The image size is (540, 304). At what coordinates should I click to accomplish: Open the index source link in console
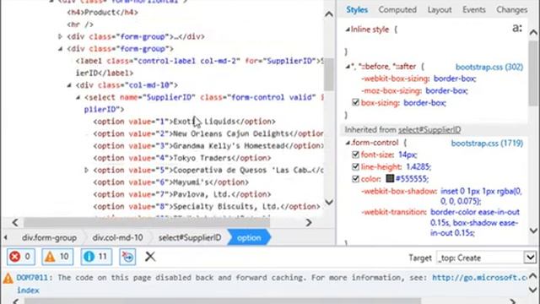click(28, 290)
